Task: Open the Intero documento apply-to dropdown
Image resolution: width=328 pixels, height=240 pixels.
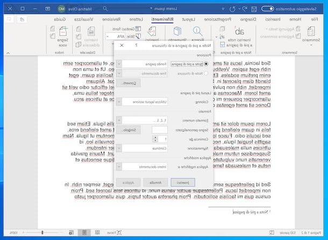Action: (x=142, y=167)
